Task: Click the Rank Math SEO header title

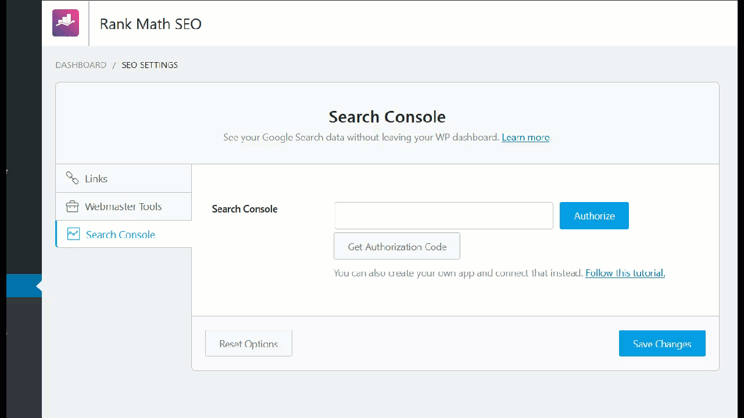Action: coord(151,24)
